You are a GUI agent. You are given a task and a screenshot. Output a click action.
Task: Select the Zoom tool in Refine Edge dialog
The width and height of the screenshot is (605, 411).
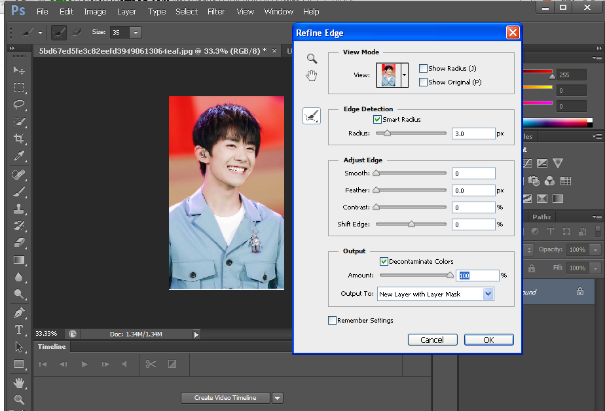[x=312, y=58]
